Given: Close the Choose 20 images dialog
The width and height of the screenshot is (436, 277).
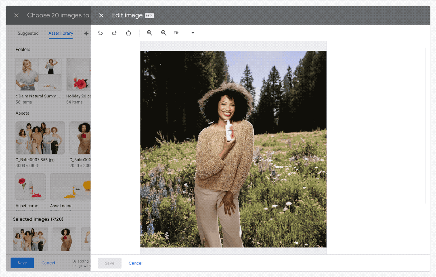Looking at the screenshot, I should pyautogui.click(x=16, y=15).
